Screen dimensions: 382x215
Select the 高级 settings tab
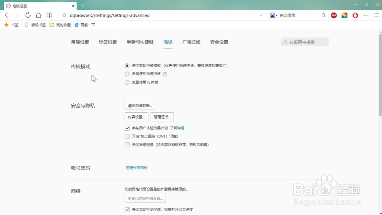(x=168, y=42)
